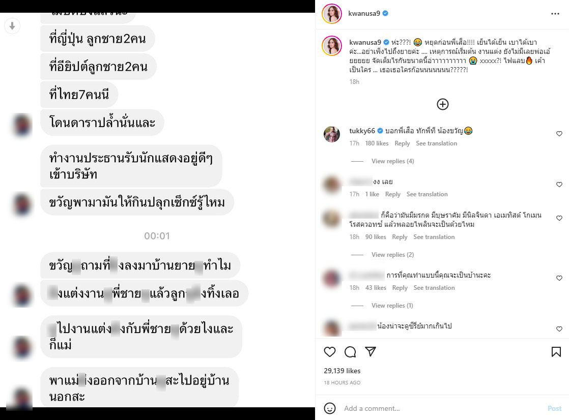The width and height of the screenshot is (569, 420).
Task: See translation of the 90-likes comment
Action: (x=434, y=237)
